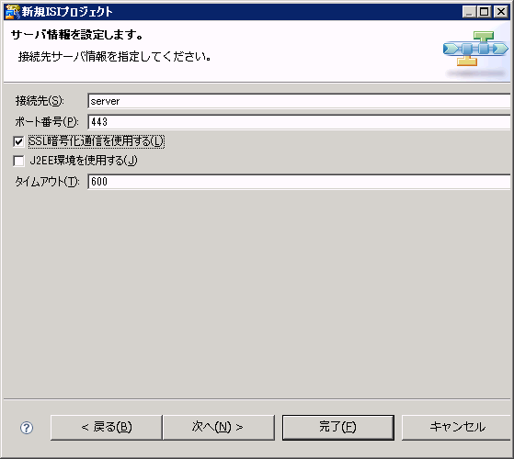Viewport: 514px width, 459px height.
Task: Maximize the 新規ISIプロジェクト window
Action: point(485,12)
